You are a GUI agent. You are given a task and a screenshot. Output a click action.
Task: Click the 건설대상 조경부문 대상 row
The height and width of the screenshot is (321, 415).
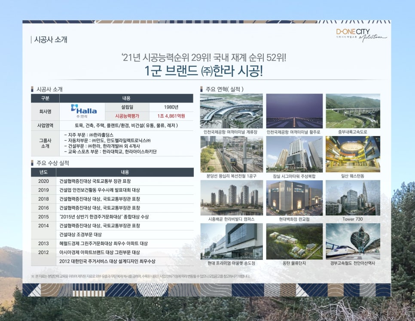click(x=125, y=235)
